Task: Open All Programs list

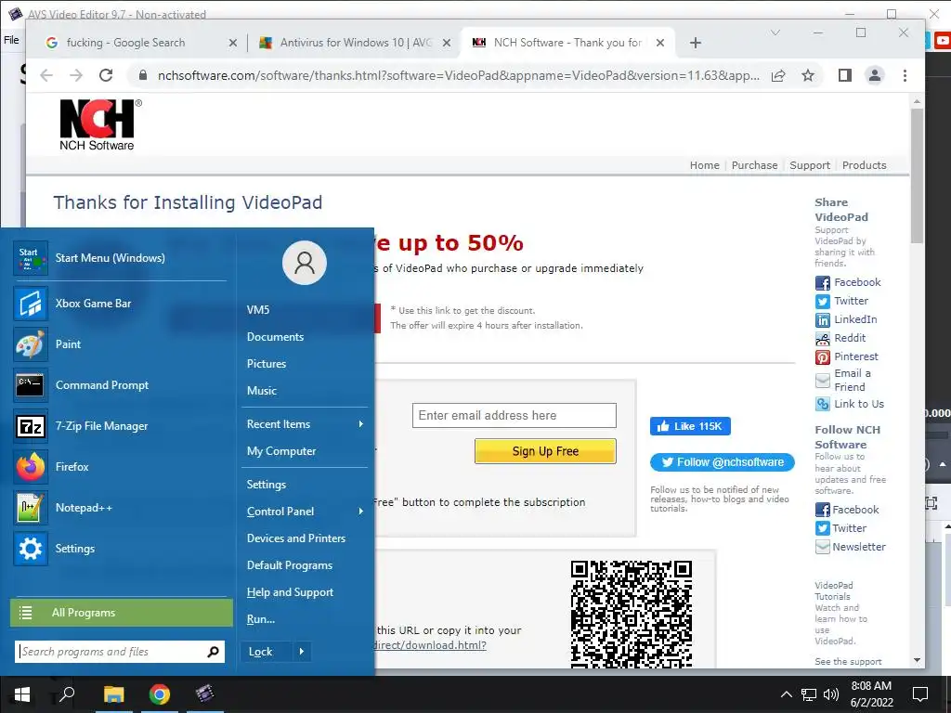Action: coord(122,613)
